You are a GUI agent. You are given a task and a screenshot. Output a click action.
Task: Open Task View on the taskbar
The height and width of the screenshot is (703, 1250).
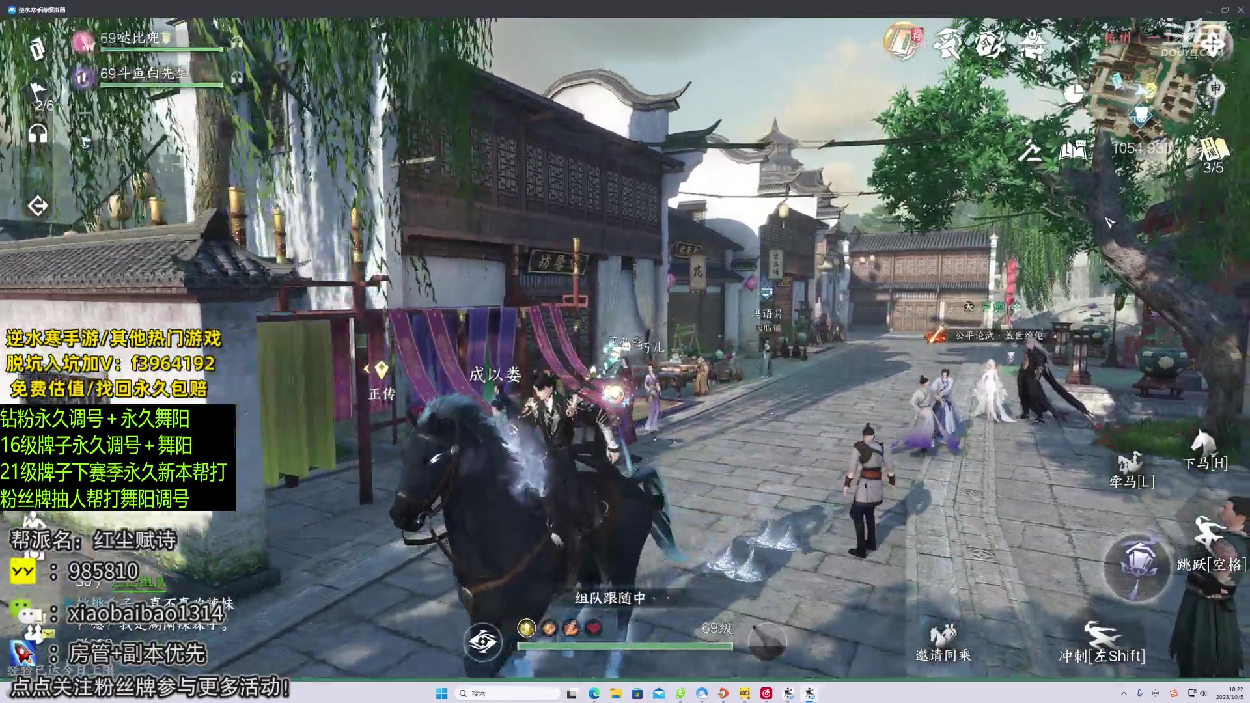572,693
